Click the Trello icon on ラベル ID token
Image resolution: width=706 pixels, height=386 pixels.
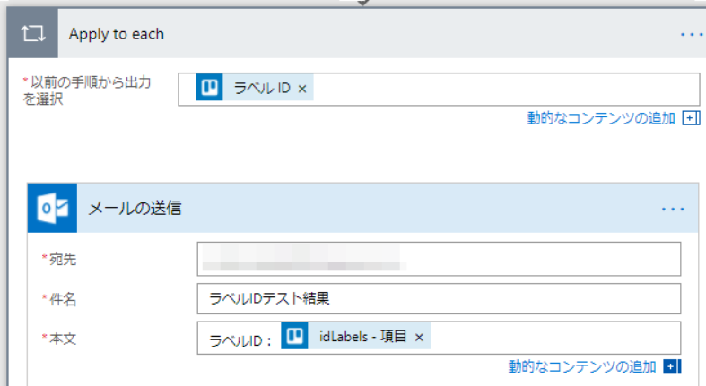coord(209,87)
